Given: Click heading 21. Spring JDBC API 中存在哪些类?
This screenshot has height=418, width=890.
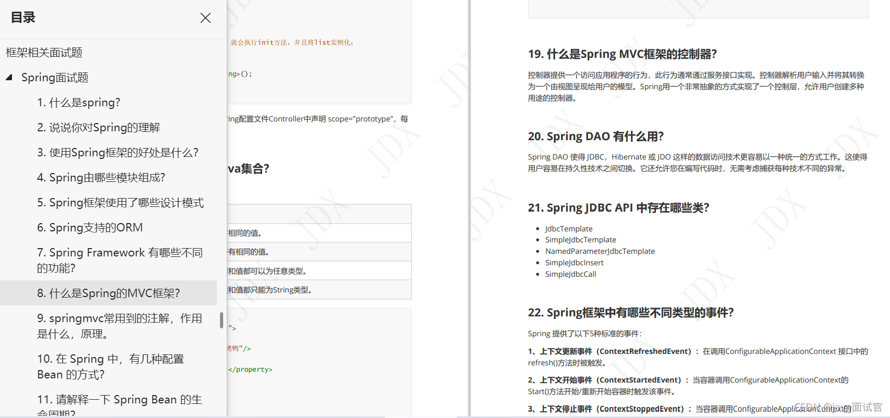Looking at the screenshot, I should click(x=619, y=208).
